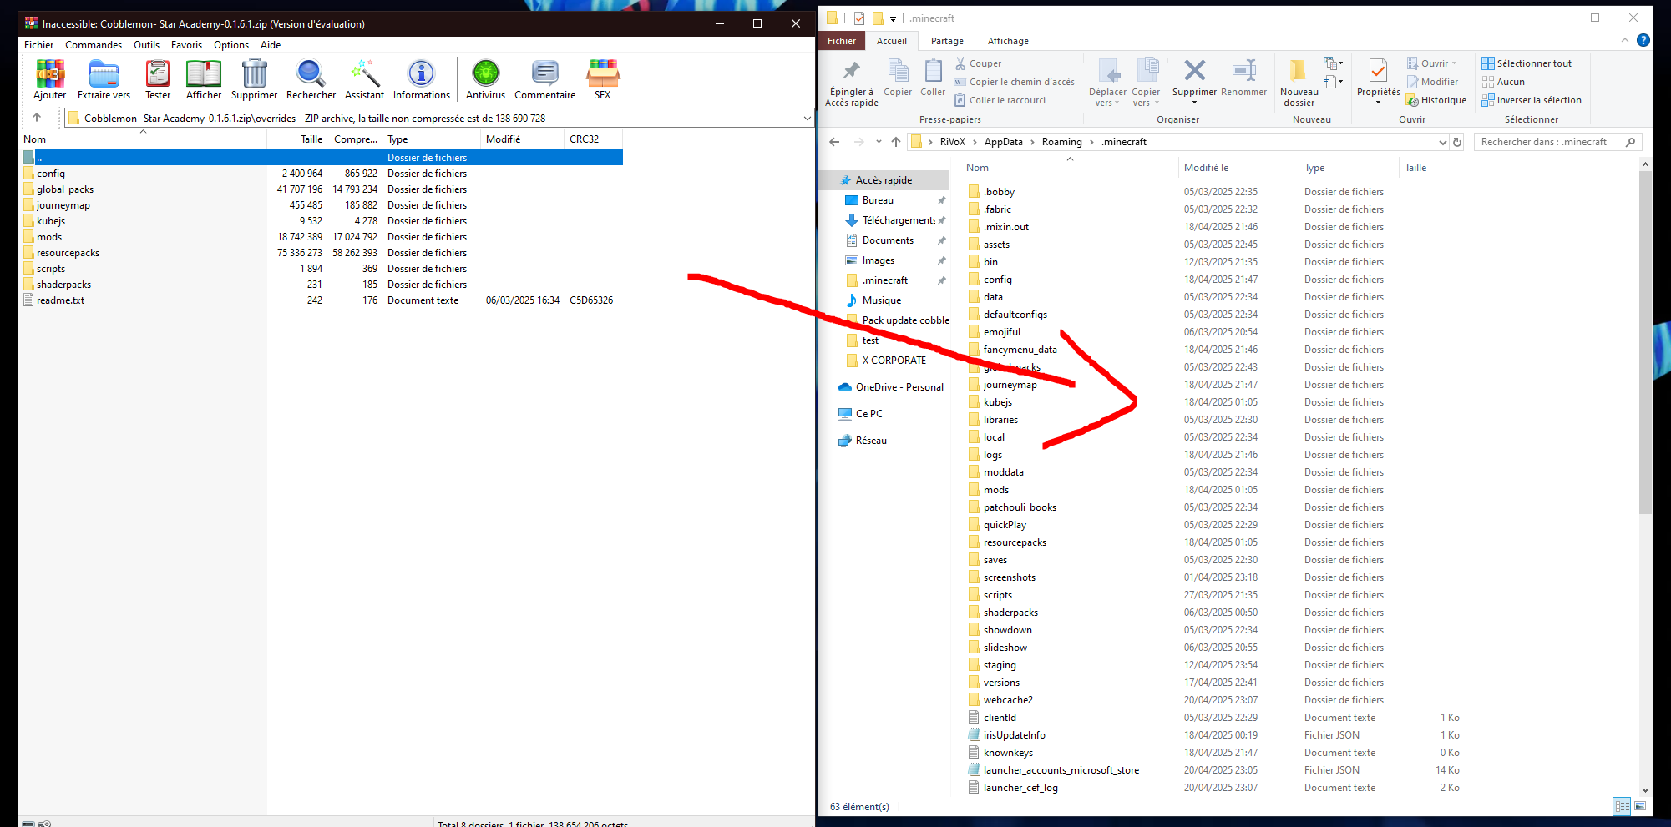Click the SFX icon in WinRAR
This screenshot has height=827, width=1671.
point(602,80)
